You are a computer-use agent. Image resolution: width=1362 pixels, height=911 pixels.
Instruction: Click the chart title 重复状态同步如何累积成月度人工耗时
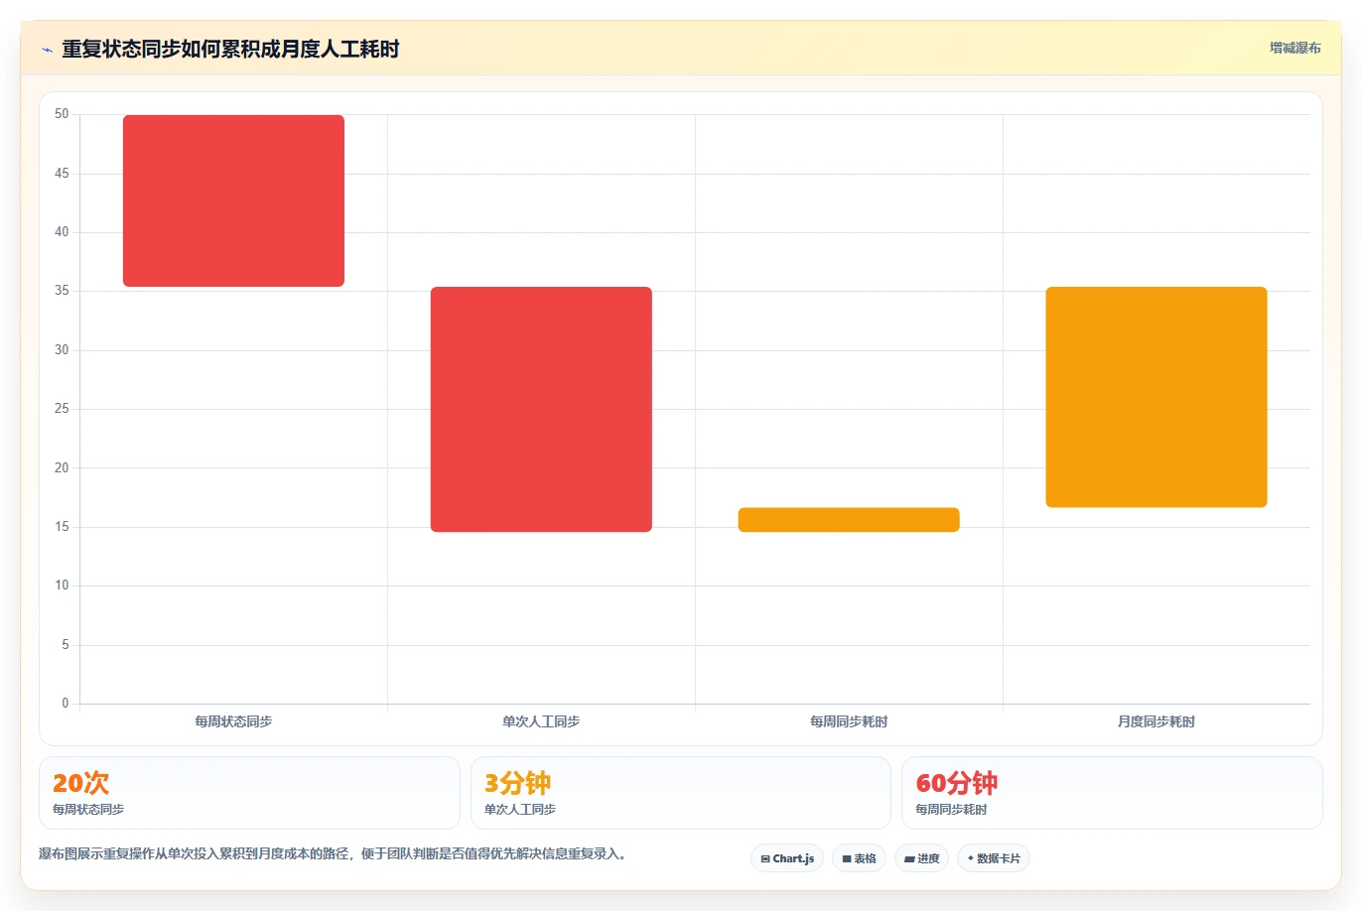tap(230, 50)
